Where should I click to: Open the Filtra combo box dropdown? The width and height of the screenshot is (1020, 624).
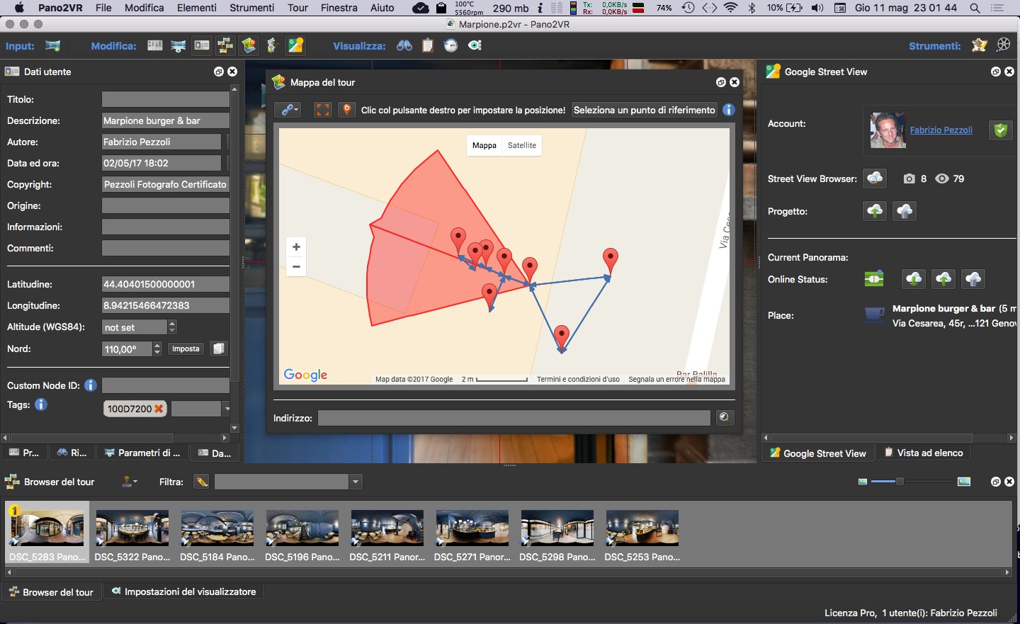click(356, 482)
